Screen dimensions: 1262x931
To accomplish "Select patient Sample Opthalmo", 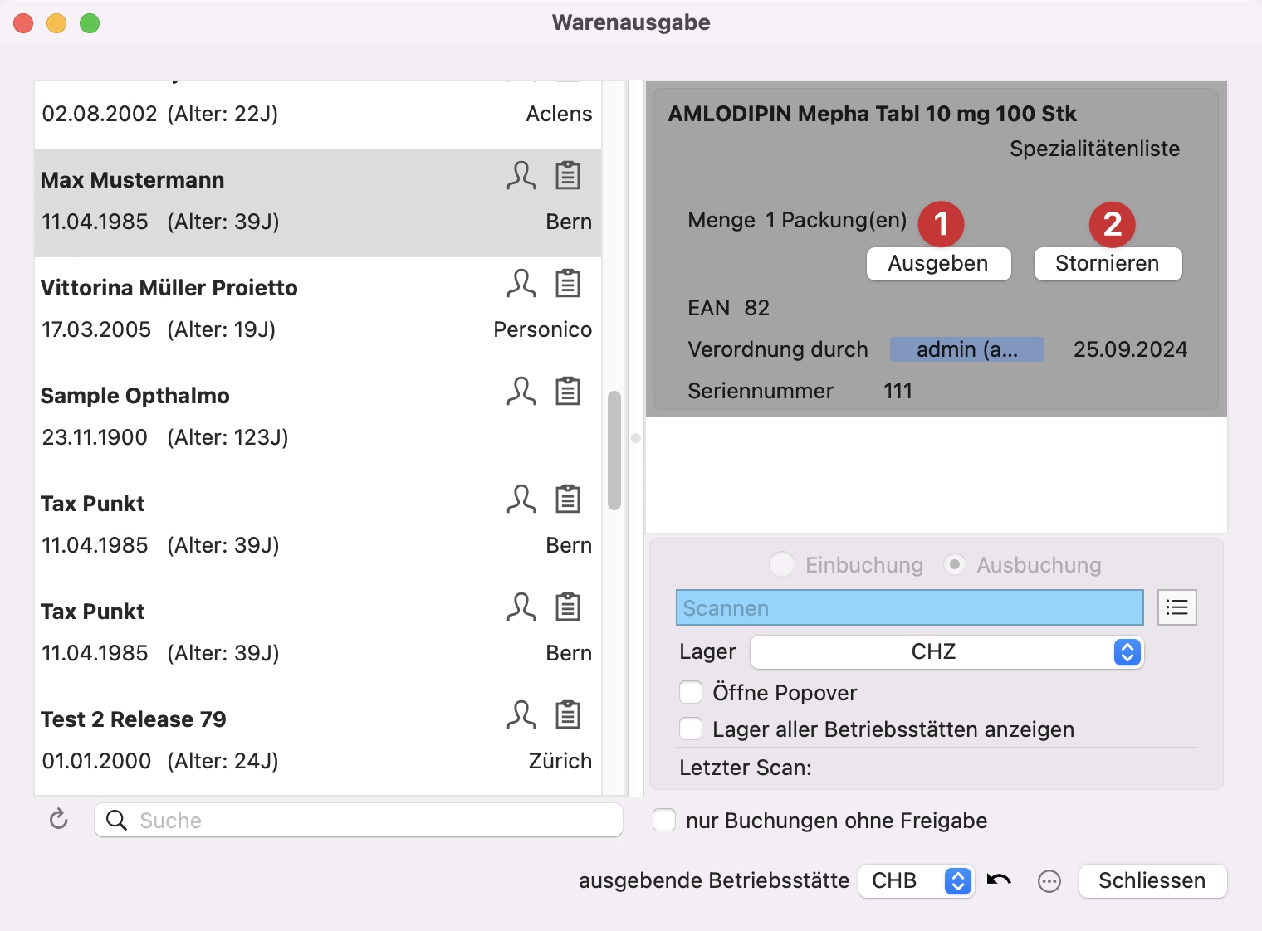I will pyautogui.click(x=318, y=419).
